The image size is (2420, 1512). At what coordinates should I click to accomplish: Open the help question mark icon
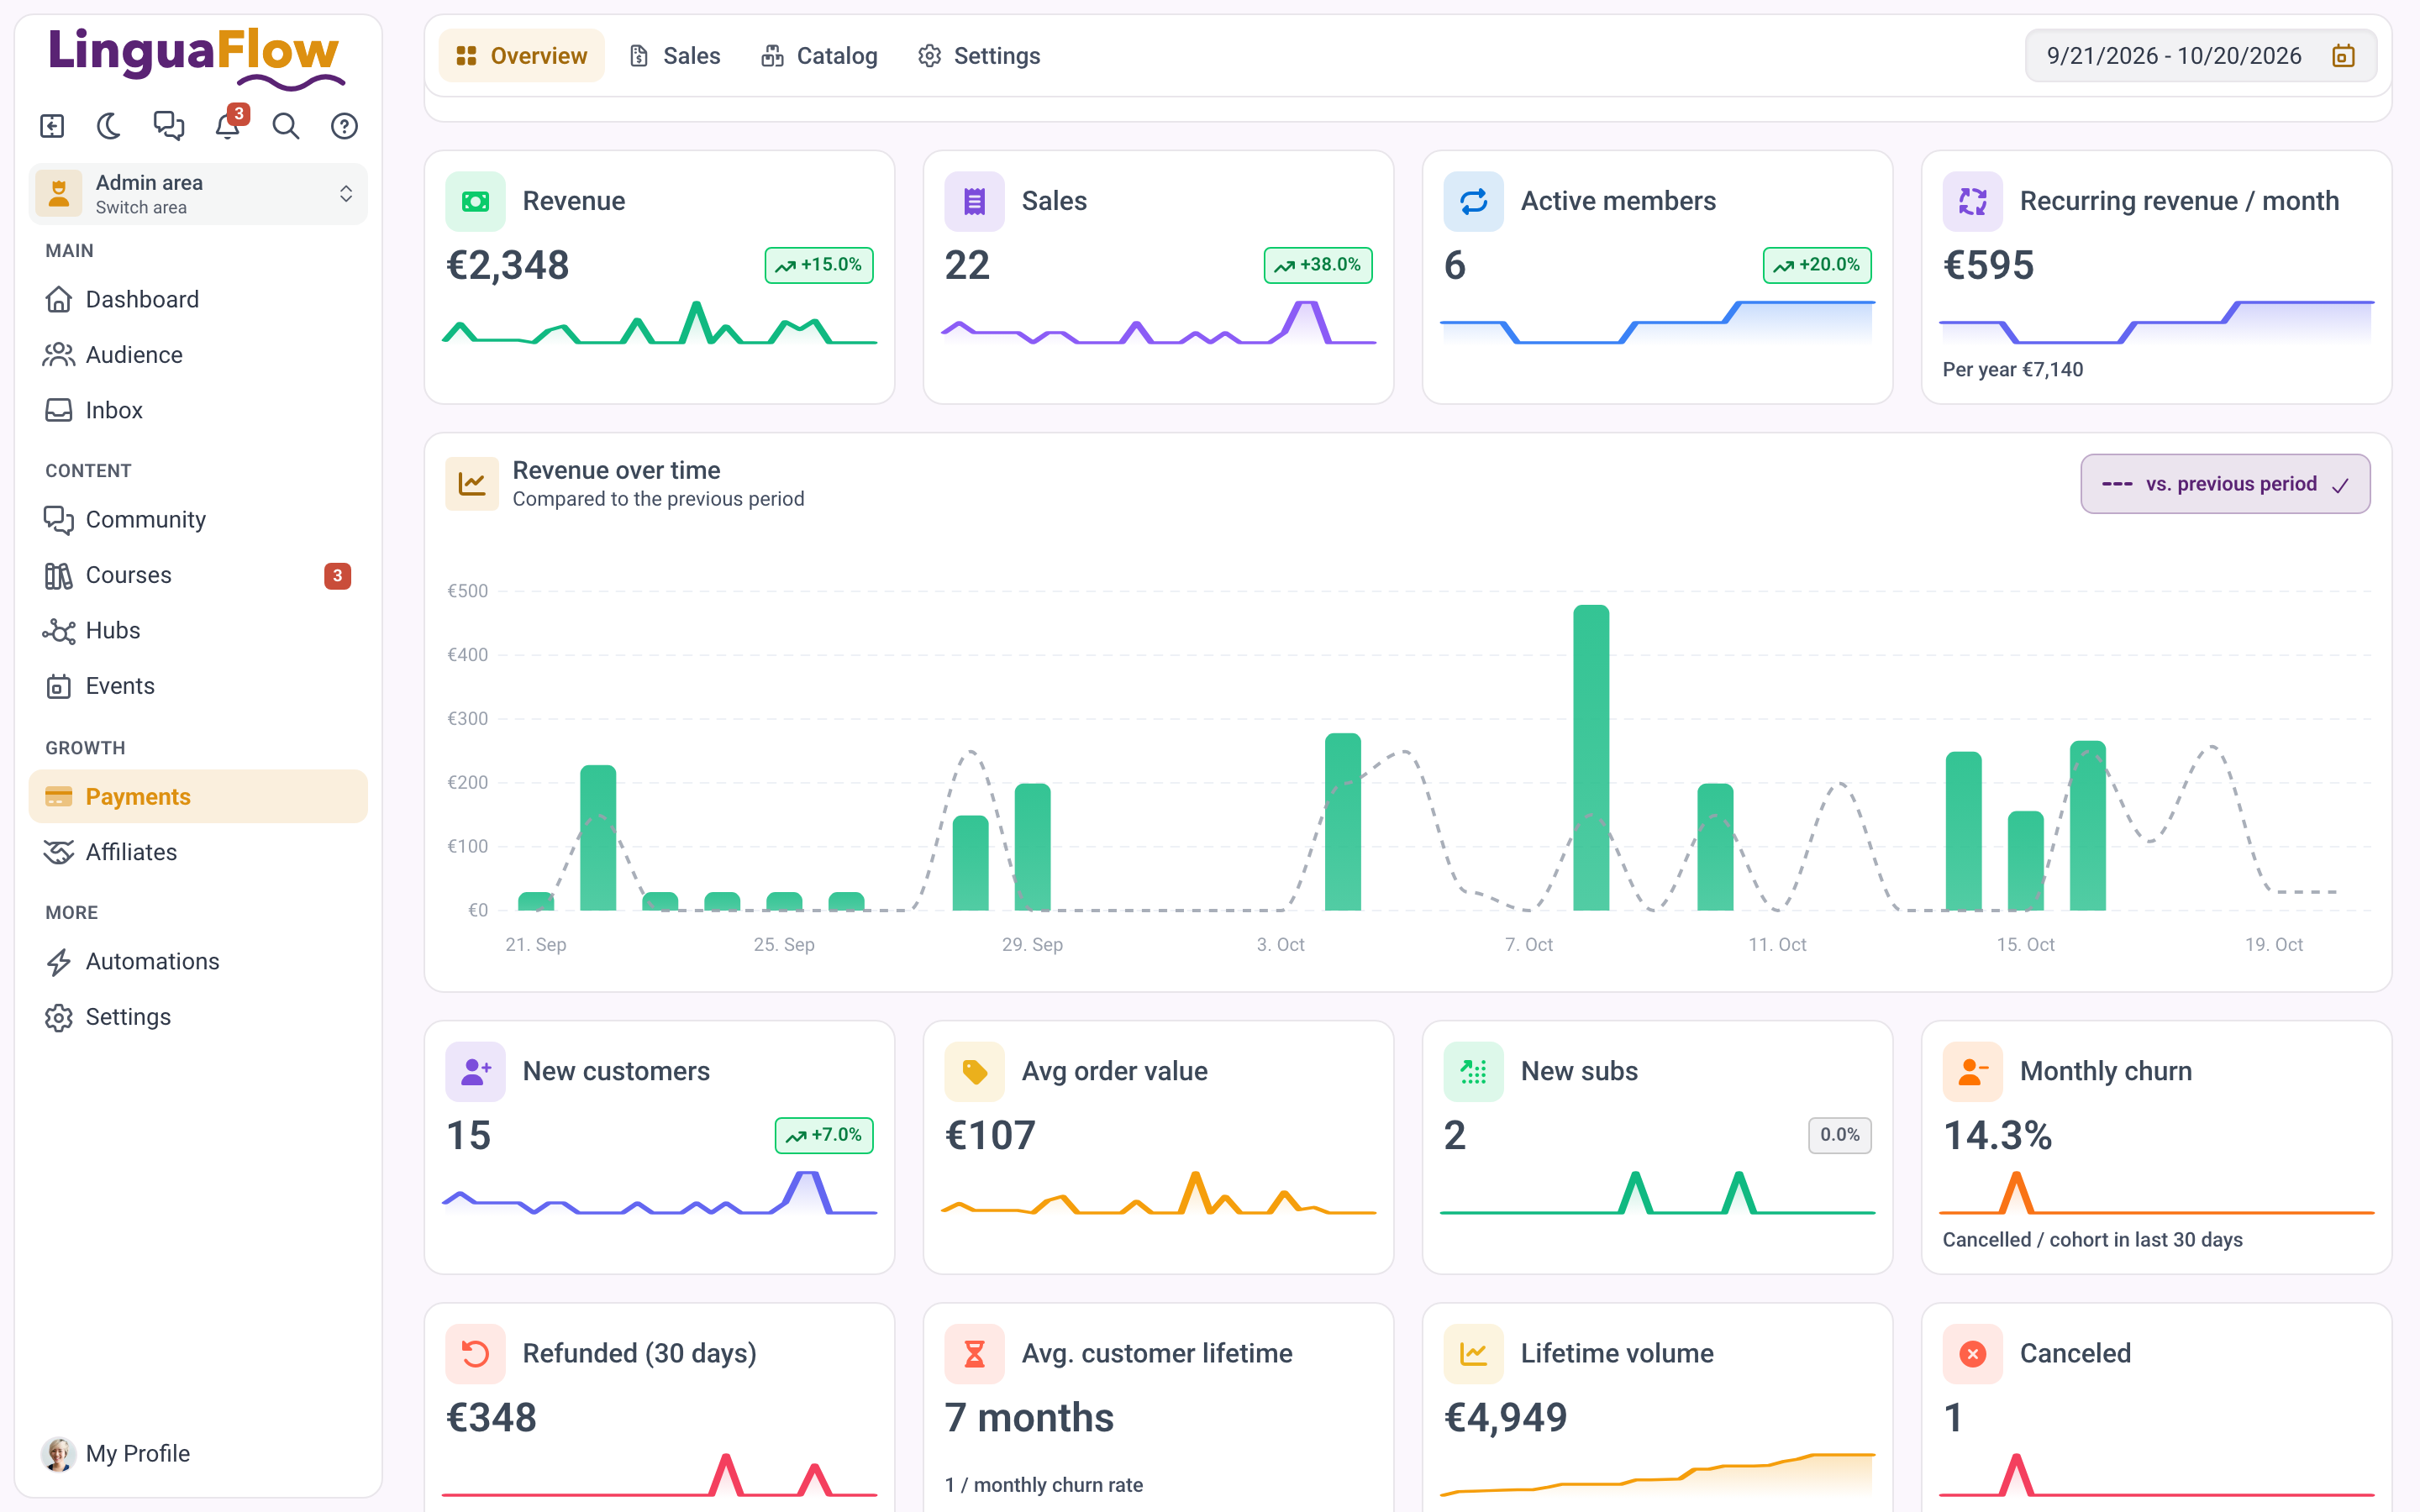click(x=344, y=126)
